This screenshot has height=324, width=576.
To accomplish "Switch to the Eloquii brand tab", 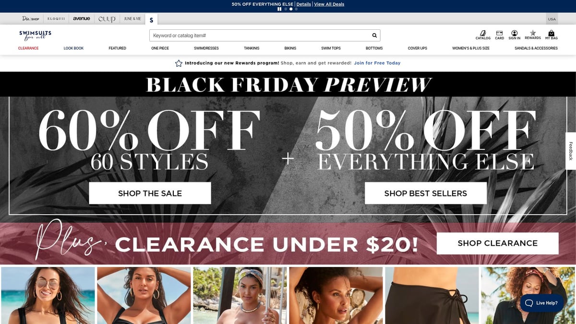I will point(57,19).
